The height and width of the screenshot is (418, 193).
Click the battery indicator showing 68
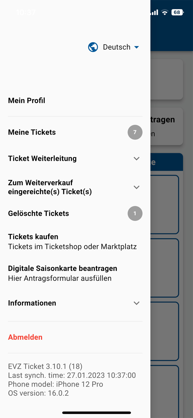[x=177, y=12]
